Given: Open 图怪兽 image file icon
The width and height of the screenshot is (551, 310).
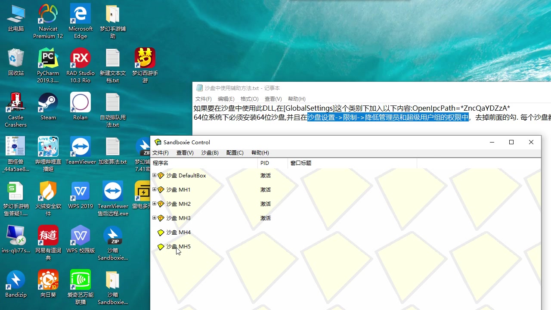Looking at the screenshot, I should click(16, 155).
